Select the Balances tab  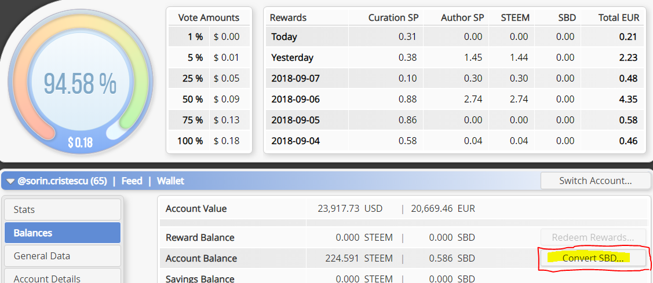[63, 233]
